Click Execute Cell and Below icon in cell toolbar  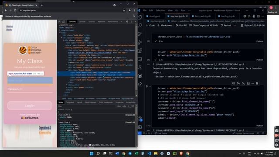click(243, 83)
